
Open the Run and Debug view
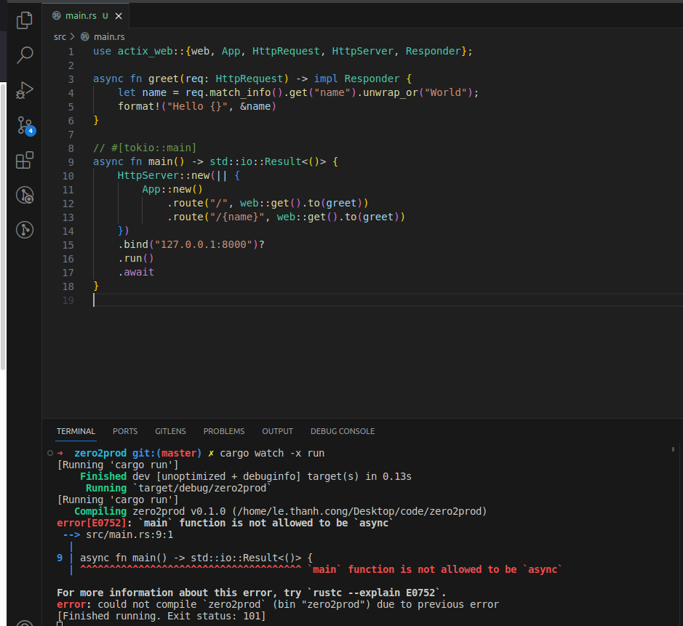tap(24, 90)
